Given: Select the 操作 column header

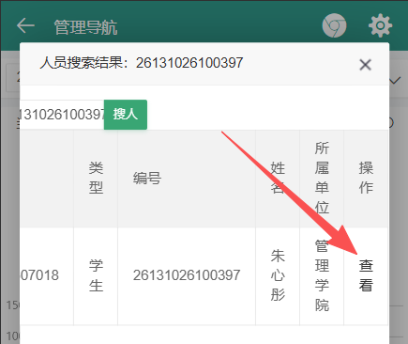Looking at the screenshot, I should tap(366, 178).
